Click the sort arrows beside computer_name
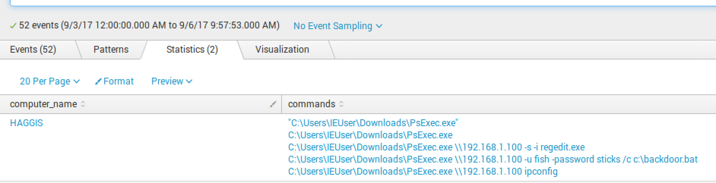This screenshot has height=183, width=716. pos(83,104)
